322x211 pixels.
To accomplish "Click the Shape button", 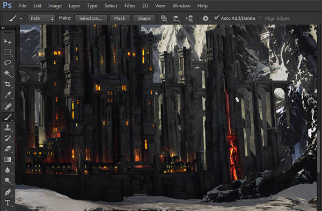I will coord(144,18).
